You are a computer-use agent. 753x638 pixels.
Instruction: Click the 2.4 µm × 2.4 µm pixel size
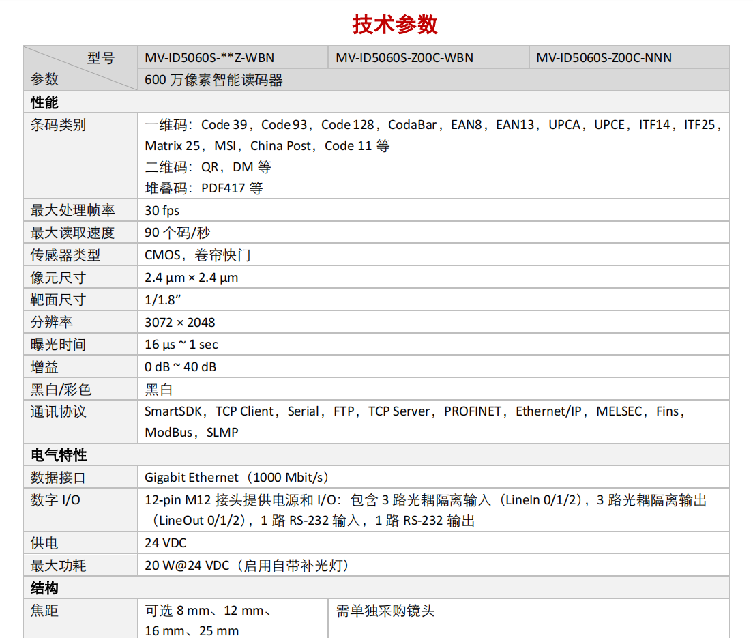tap(192, 278)
